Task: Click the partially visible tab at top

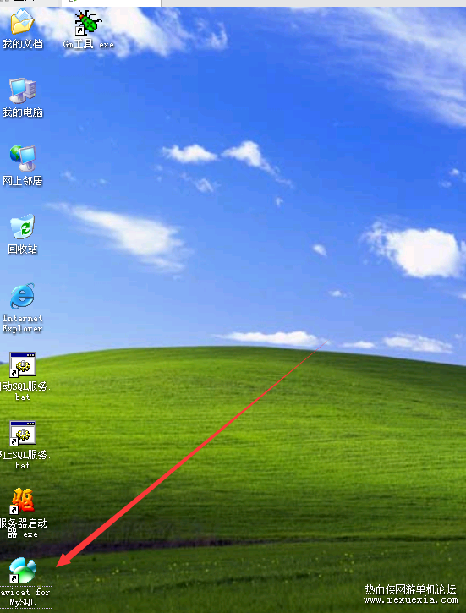Action: (x=112, y=3)
